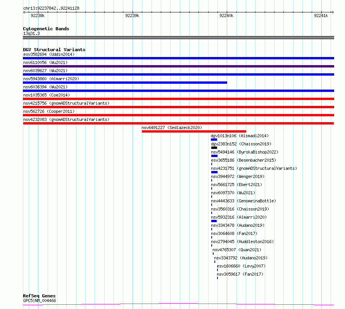The height and width of the screenshot is (309, 345).
Task: Select nsv5932316 (Almarri2020) variant label
Action: pyautogui.click(x=239, y=217)
